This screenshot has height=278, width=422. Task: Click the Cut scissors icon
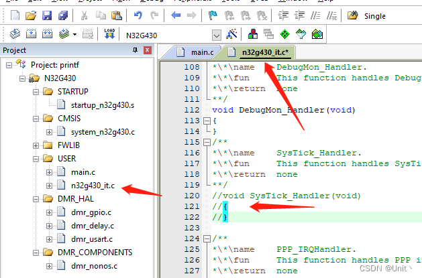85,15
